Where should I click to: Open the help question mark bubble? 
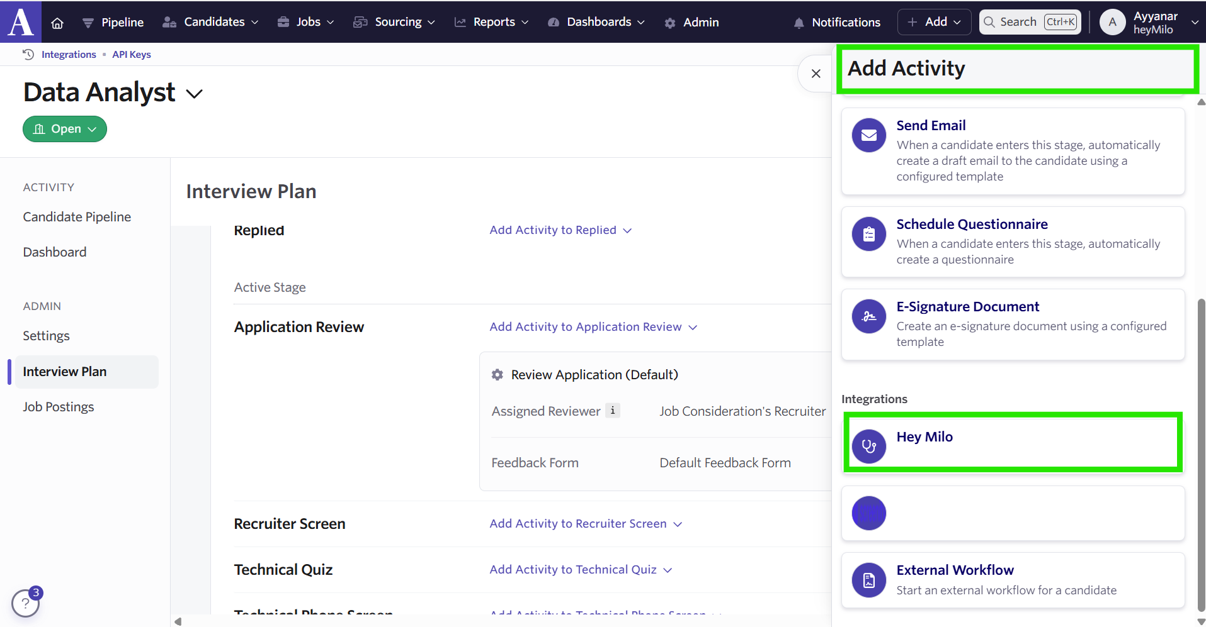click(25, 603)
